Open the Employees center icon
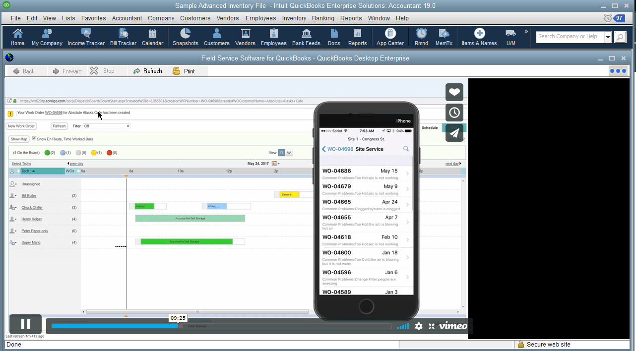The width and height of the screenshot is (636, 351). [x=274, y=37]
